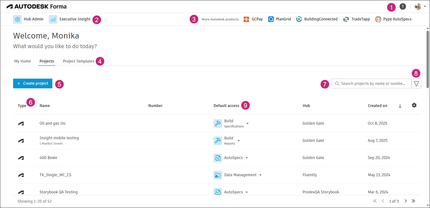This screenshot has height=208, width=430.
Task: Click AutoSpecs icon in 400 Beale row
Action: point(218,158)
